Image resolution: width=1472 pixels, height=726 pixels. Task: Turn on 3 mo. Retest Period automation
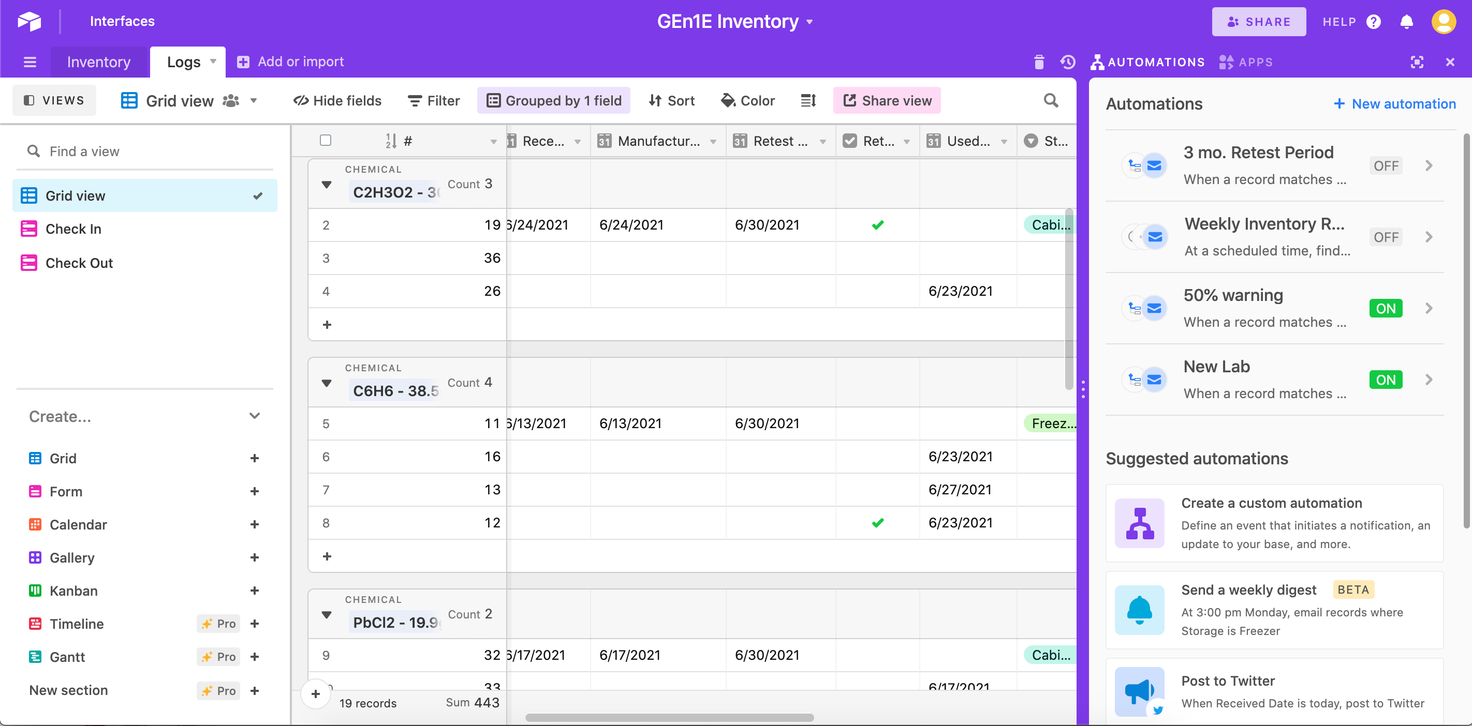click(1385, 165)
